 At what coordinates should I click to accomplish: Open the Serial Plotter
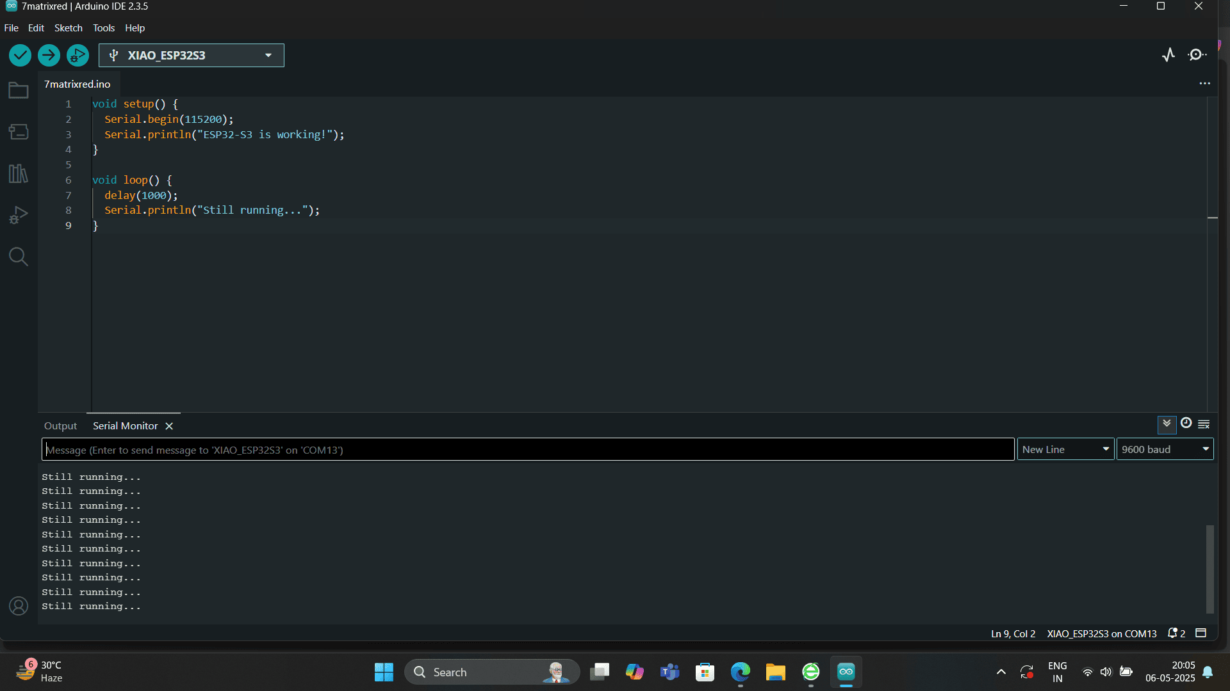1168,55
